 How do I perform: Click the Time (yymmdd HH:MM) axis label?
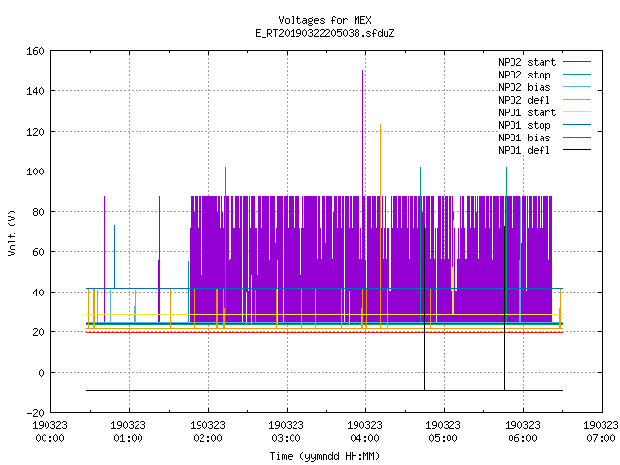pyautogui.click(x=325, y=456)
